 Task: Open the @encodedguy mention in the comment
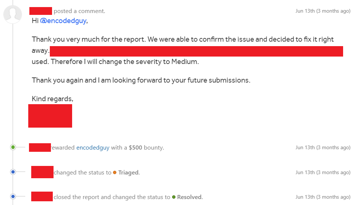tap(63, 20)
